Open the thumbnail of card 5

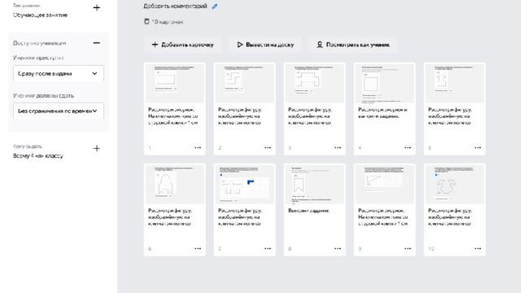(x=454, y=83)
